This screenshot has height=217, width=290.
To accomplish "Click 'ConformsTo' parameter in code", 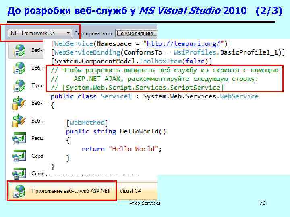I will [x=143, y=52].
